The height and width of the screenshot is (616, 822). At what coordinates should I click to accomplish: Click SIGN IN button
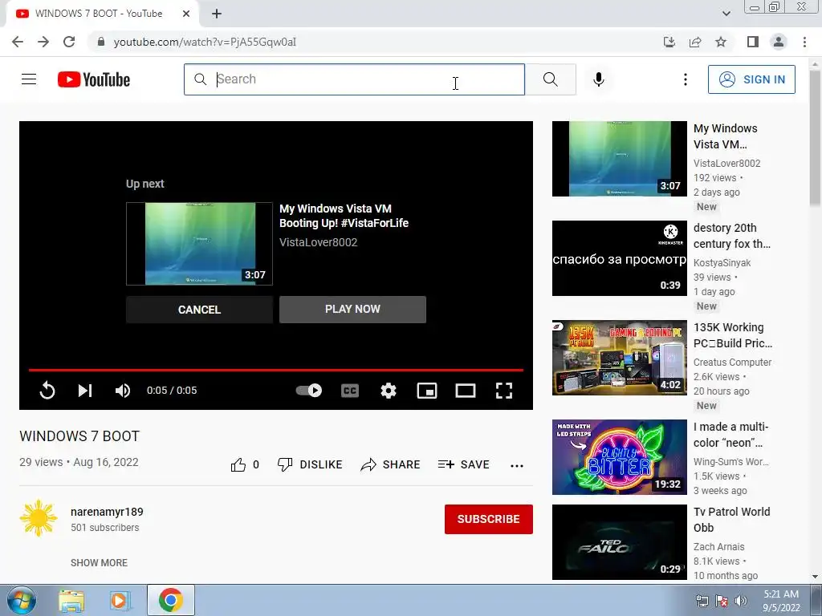click(x=751, y=79)
